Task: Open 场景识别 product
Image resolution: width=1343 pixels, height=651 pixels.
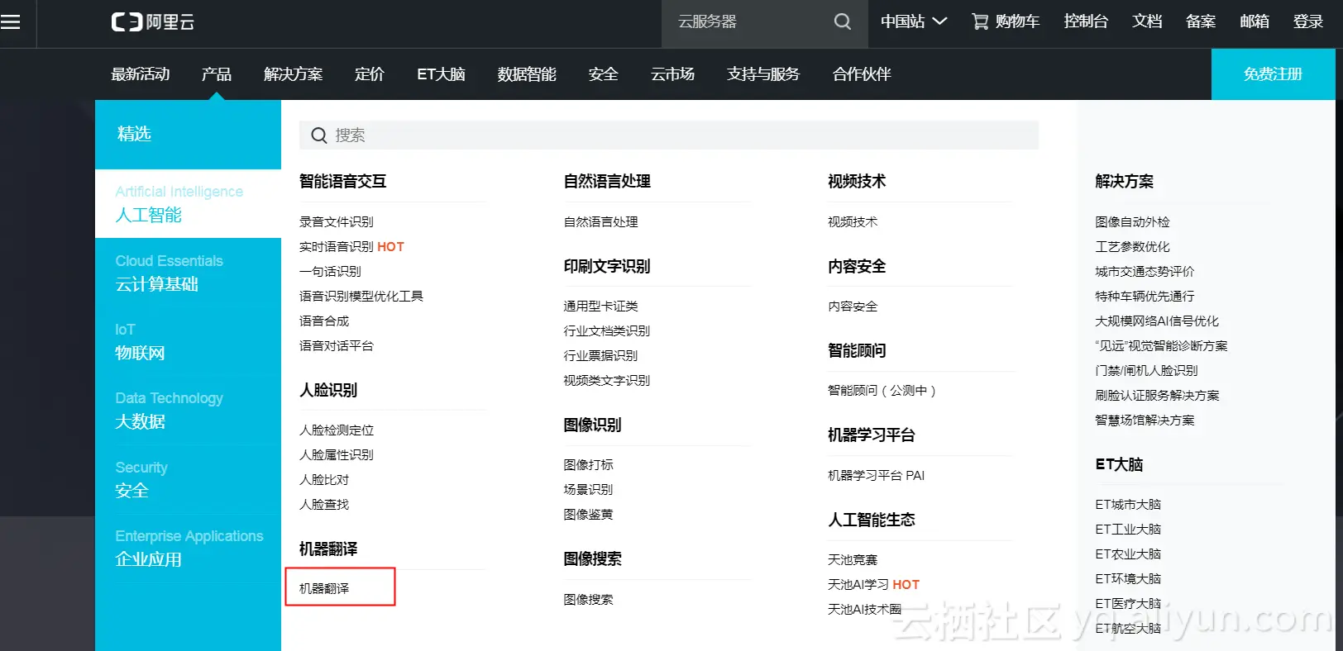Action: tap(588, 490)
